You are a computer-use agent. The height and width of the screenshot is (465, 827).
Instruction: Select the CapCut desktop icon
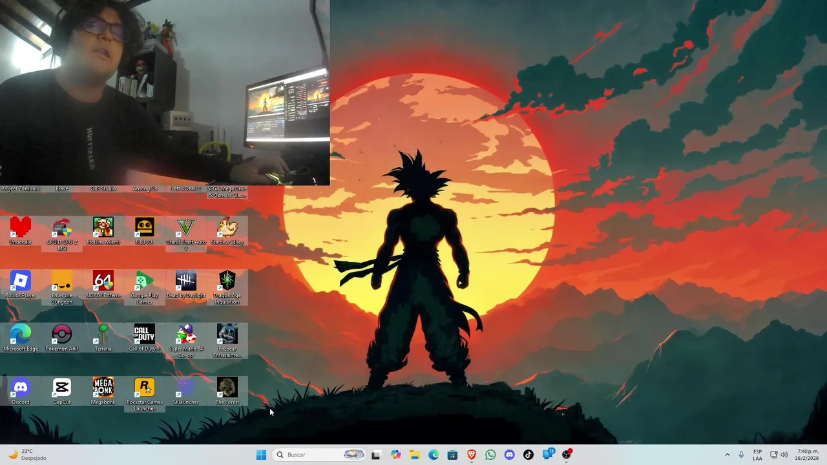pyautogui.click(x=62, y=392)
